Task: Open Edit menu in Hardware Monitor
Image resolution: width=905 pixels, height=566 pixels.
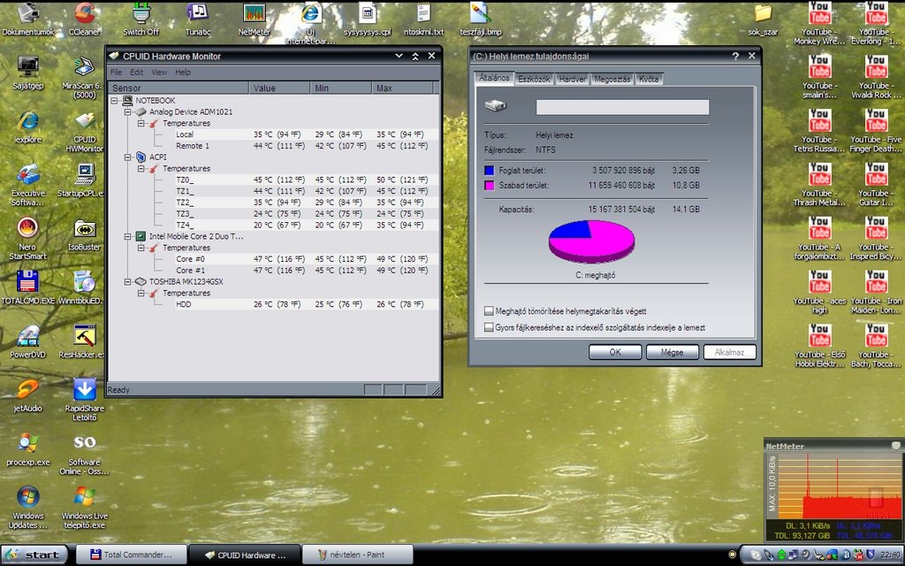Action: tap(136, 73)
